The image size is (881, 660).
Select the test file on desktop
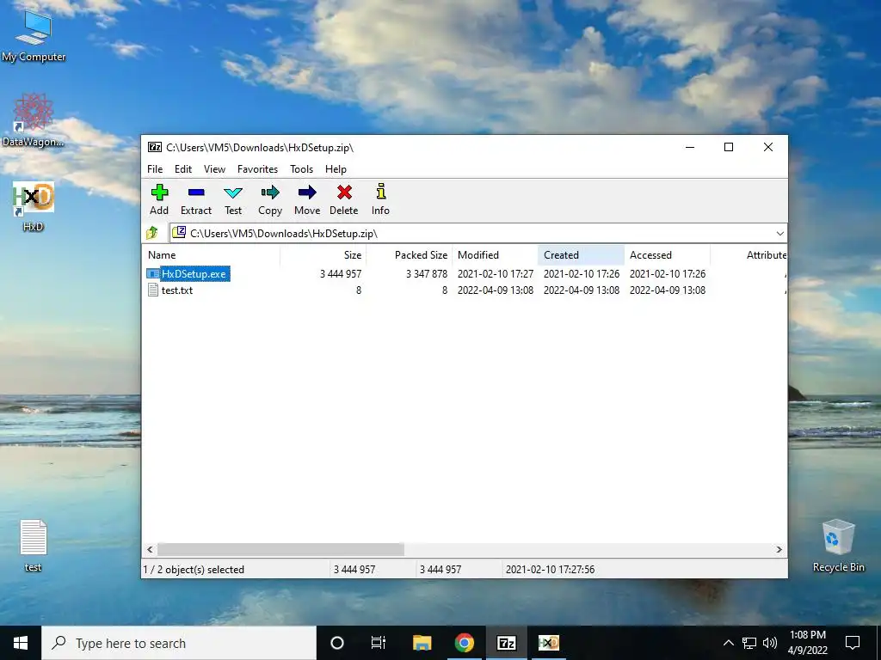point(34,546)
